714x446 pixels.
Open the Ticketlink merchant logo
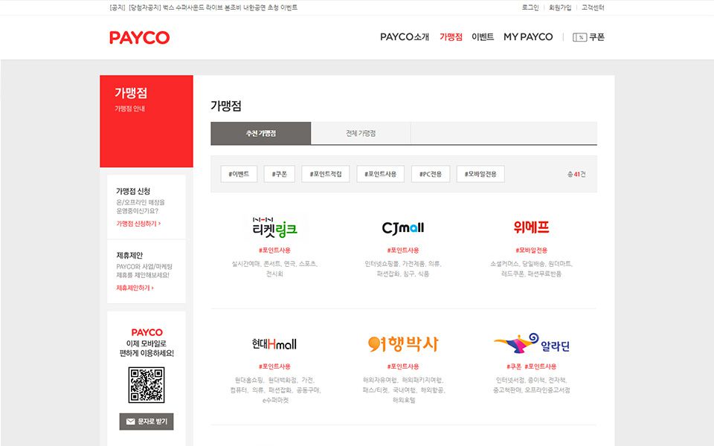(x=275, y=227)
